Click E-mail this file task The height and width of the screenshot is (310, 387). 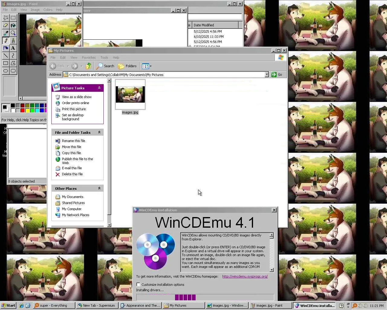(x=72, y=168)
